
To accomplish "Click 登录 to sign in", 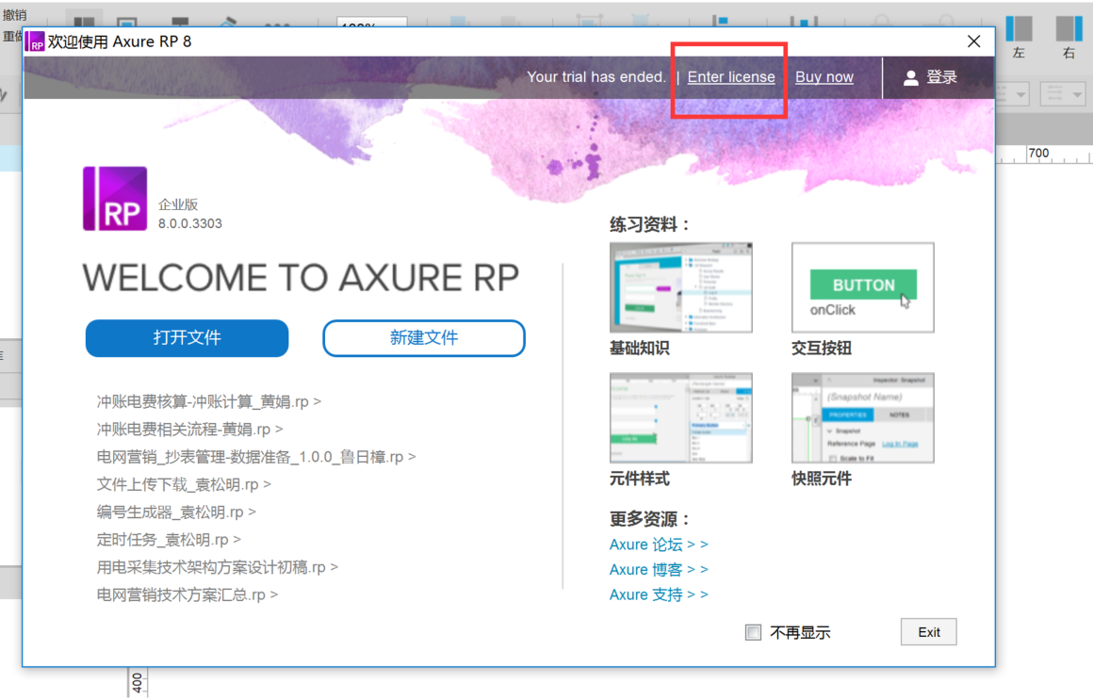I will [941, 77].
